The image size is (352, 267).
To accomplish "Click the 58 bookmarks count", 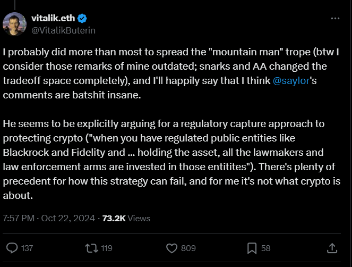I will coord(266,248).
